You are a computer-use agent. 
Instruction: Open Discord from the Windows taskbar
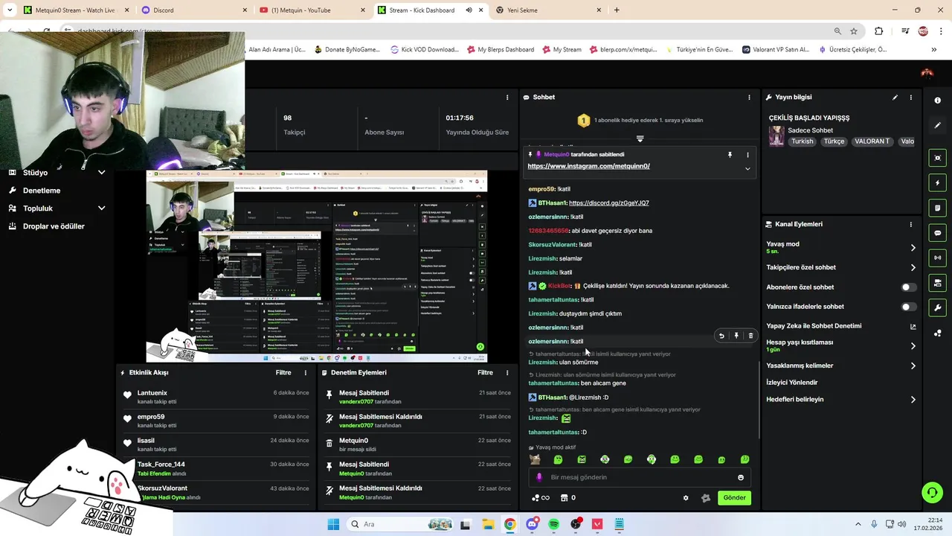(532, 524)
